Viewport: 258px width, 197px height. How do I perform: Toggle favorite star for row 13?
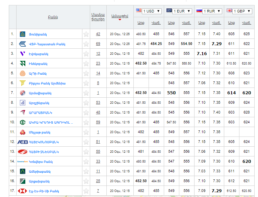pyautogui.click(x=86, y=152)
